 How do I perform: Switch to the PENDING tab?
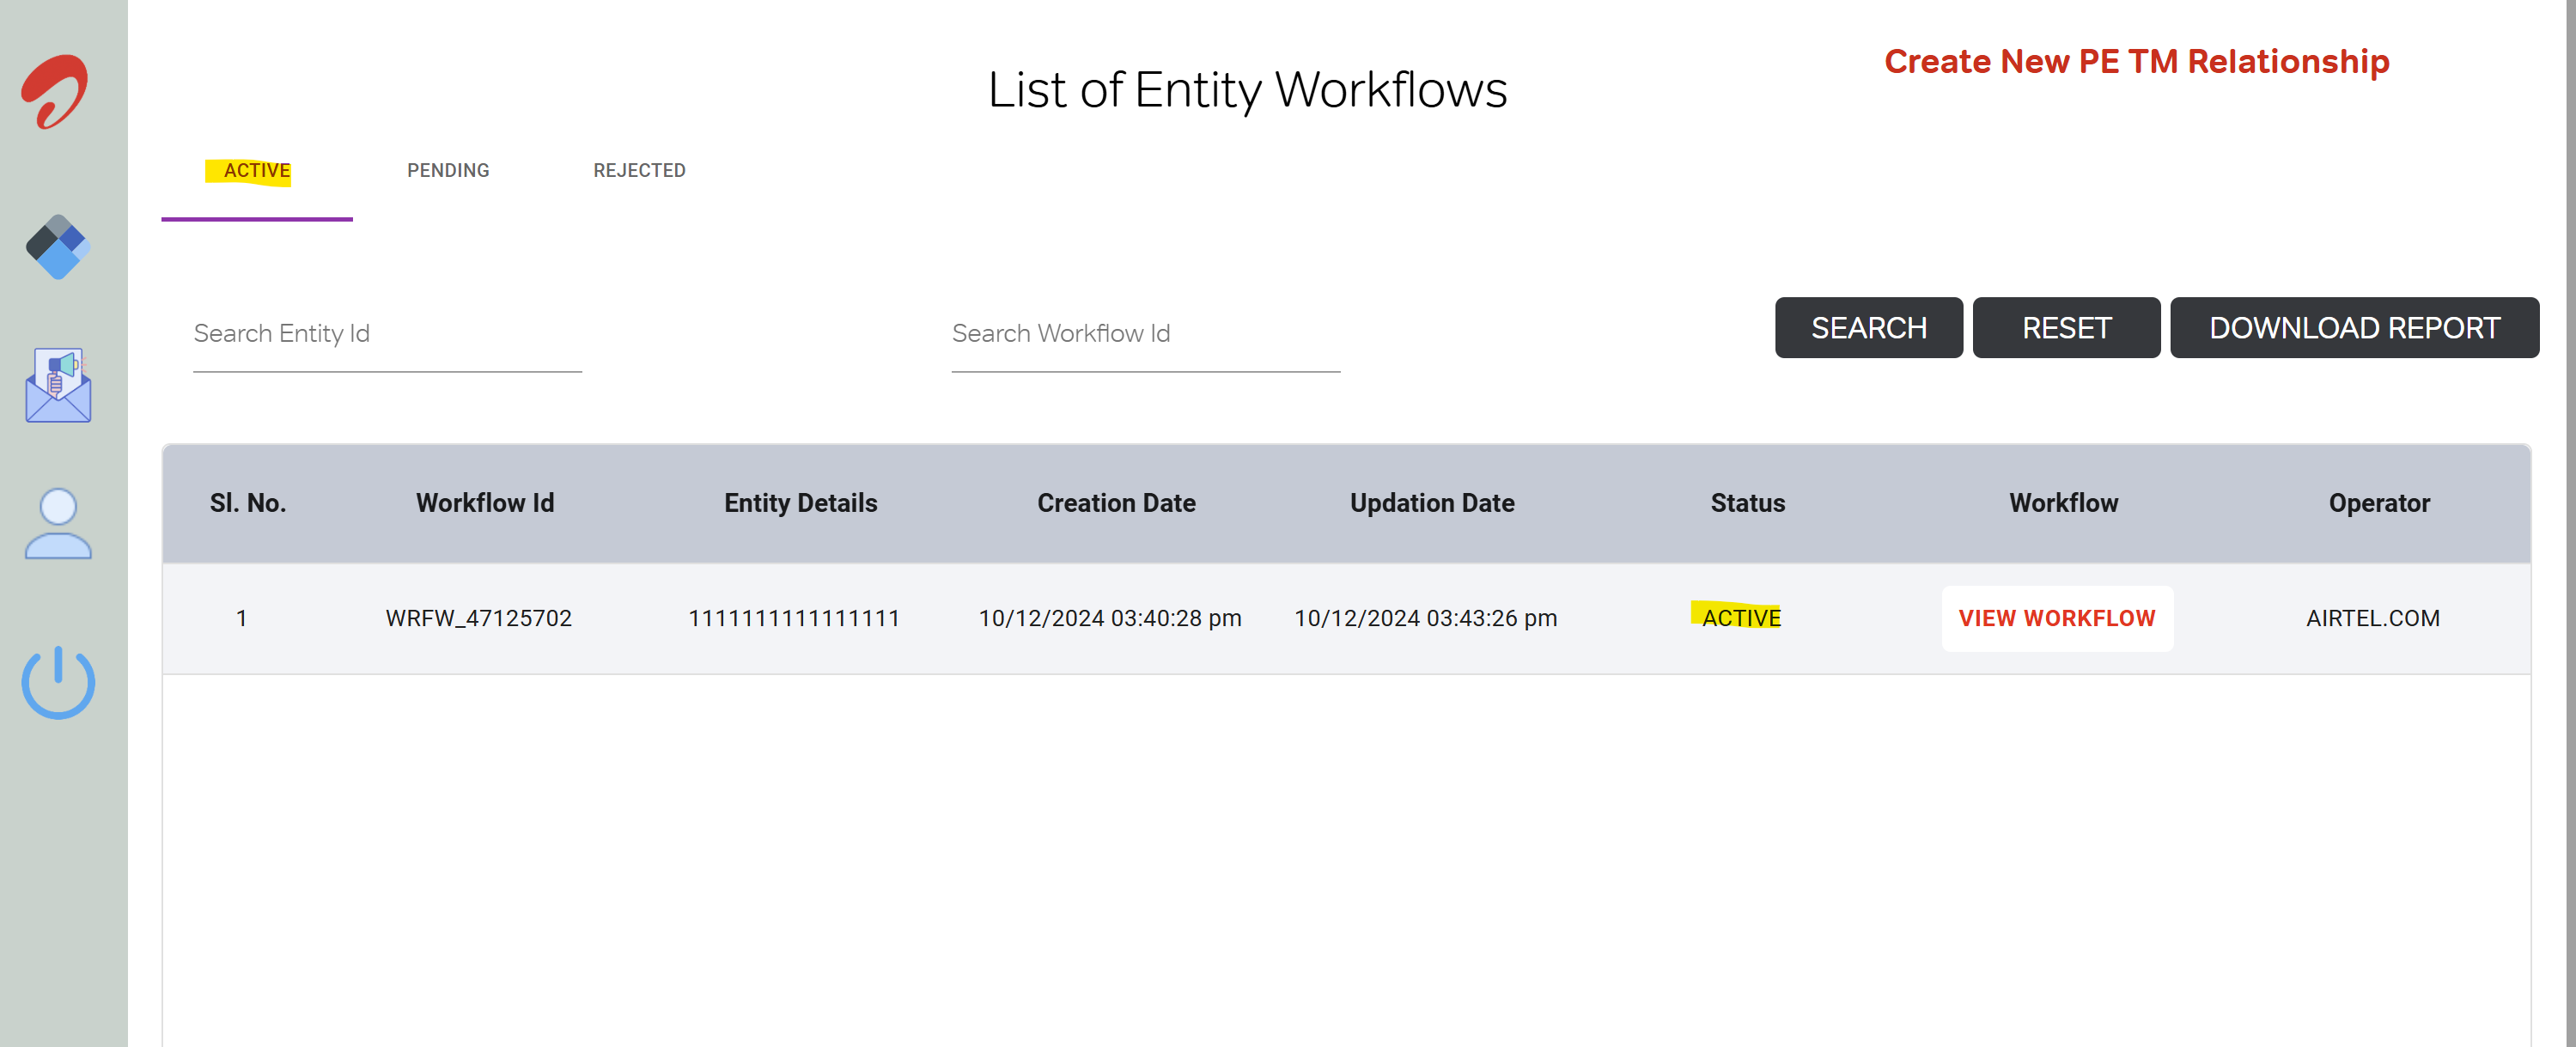448,171
